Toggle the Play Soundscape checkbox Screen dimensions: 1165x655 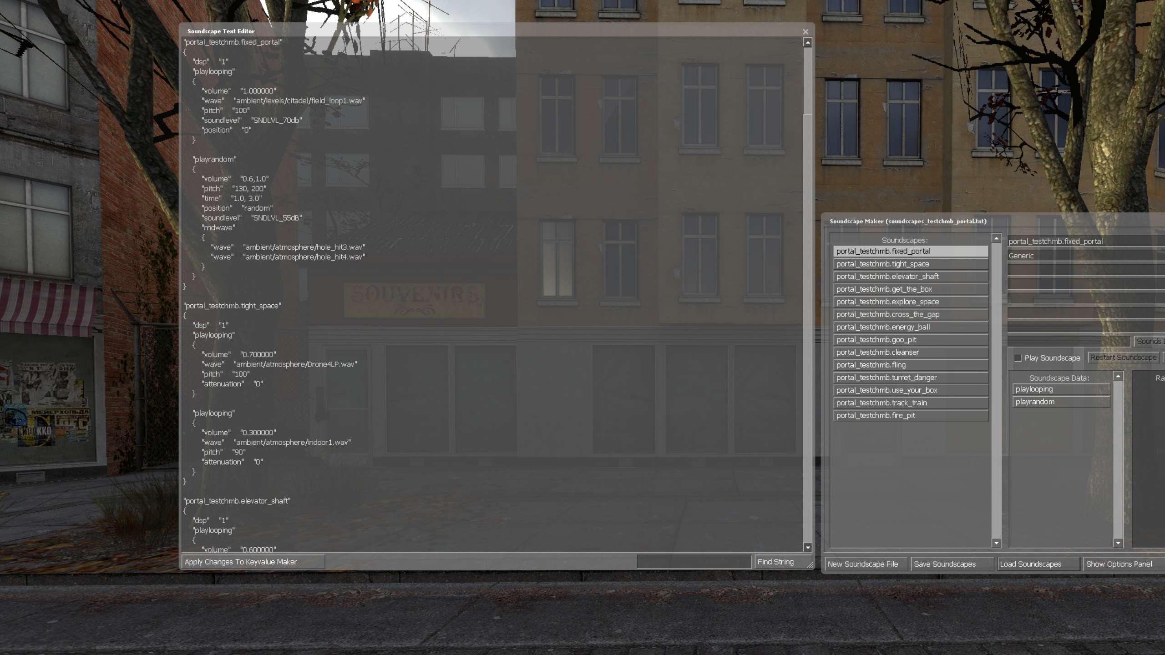click(x=1018, y=358)
